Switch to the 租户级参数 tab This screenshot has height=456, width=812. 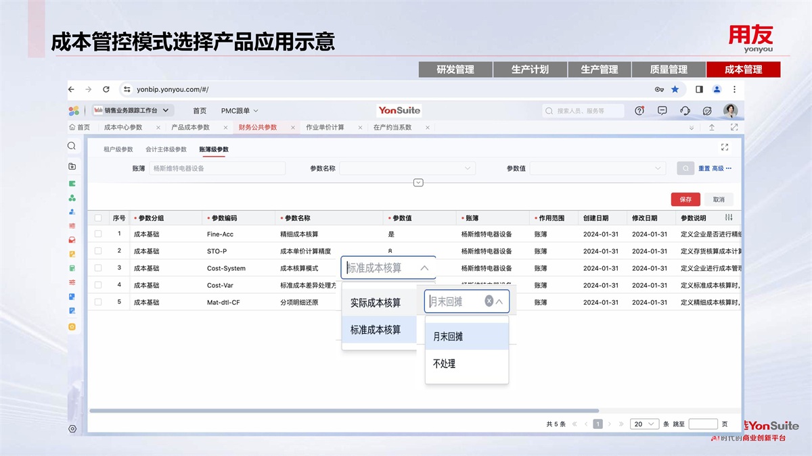point(118,149)
